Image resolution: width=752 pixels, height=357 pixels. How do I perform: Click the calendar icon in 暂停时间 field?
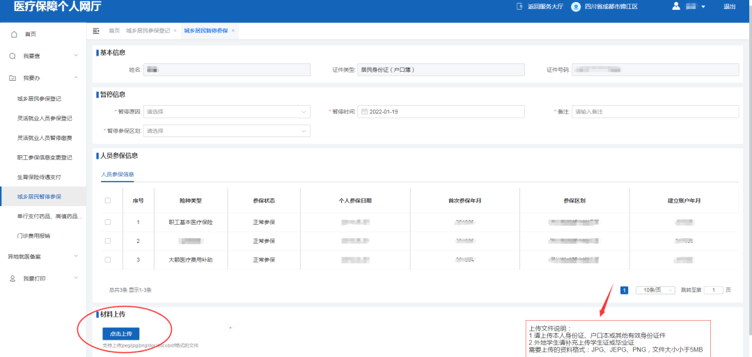[364, 111]
